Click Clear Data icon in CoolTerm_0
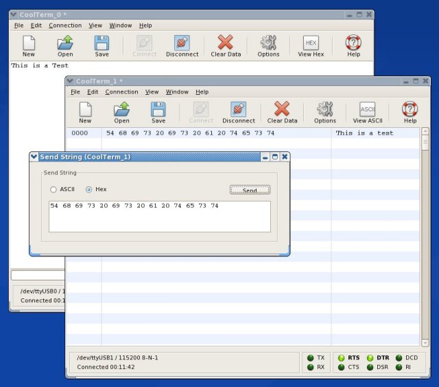Viewport: 439px width, 387px height. (x=226, y=42)
